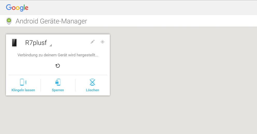Image resolution: width=257 pixels, height=134 pixels.
Task: Click the Android Device Manager pin icon
Action: [9, 21]
